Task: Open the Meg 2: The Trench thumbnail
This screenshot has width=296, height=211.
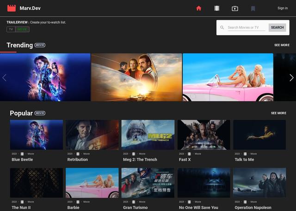Action: tap(148, 134)
